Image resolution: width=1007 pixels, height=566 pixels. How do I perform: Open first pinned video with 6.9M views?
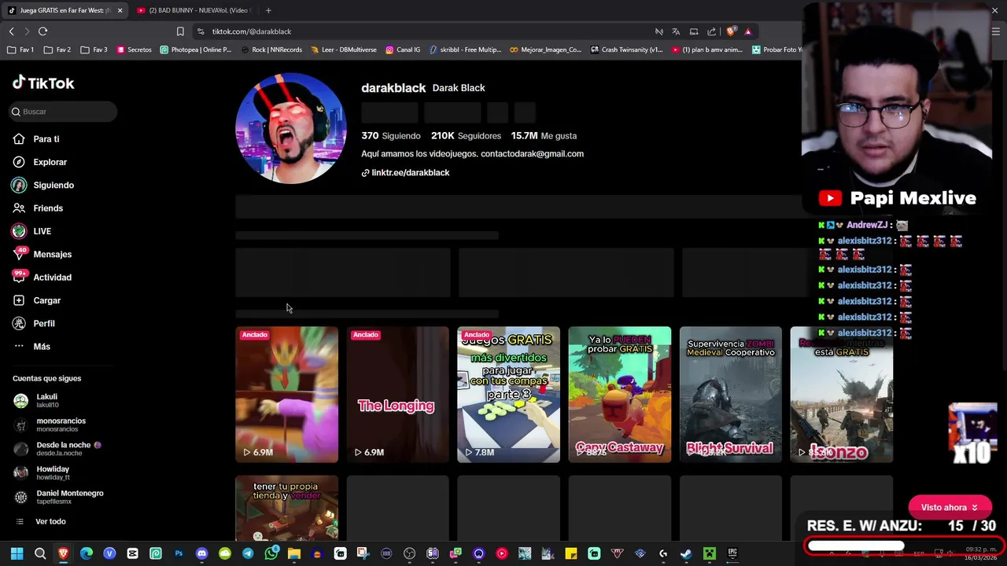coord(286,395)
